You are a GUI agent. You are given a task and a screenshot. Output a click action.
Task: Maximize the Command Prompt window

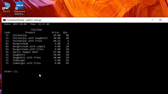coord(160,20)
